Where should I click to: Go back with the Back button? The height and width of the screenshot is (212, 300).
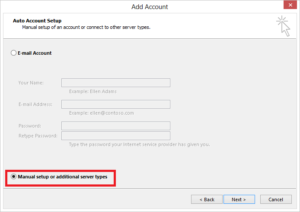pyautogui.click(x=207, y=200)
